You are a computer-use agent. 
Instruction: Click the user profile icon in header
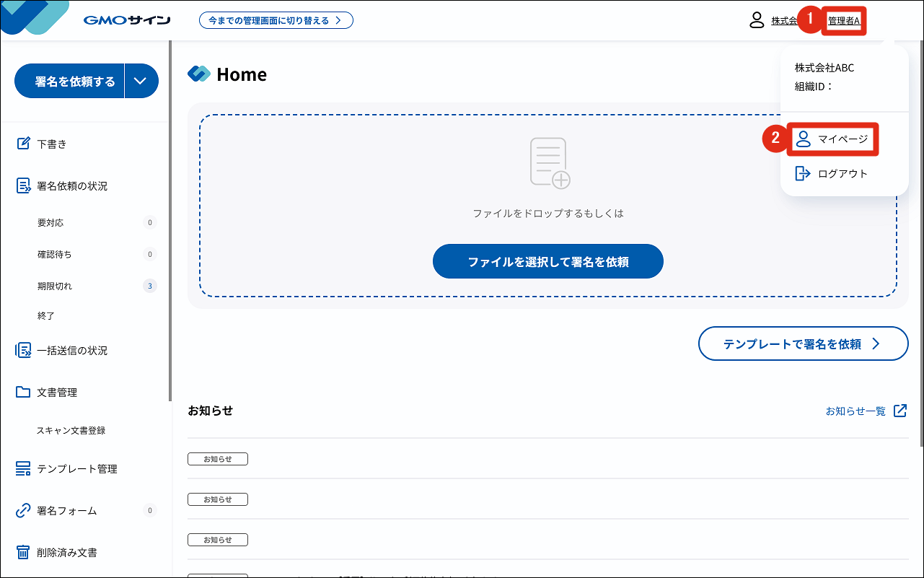[757, 20]
